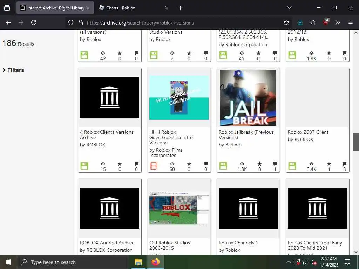
Task: Click favorites star on Jailbreak card
Action: (259, 164)
